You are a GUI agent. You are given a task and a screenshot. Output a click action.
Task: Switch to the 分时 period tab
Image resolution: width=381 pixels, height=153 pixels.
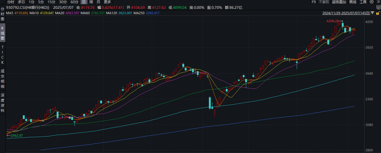pos(11,2)
